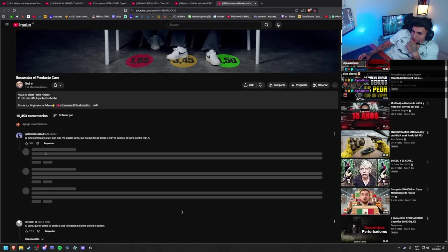Open menu for the BRAZIL Y EL GORE video
Screen dimensions: 448x252
coord(428,161)
